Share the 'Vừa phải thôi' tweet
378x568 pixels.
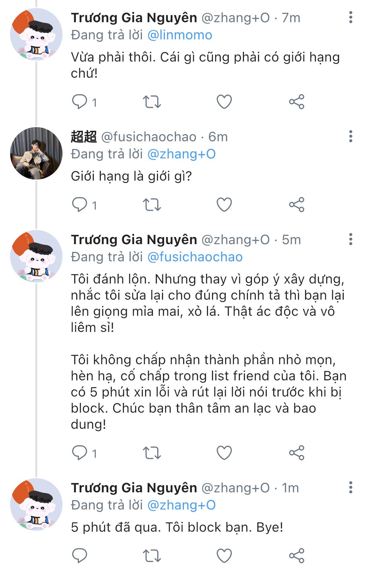(x=296, y=102)
